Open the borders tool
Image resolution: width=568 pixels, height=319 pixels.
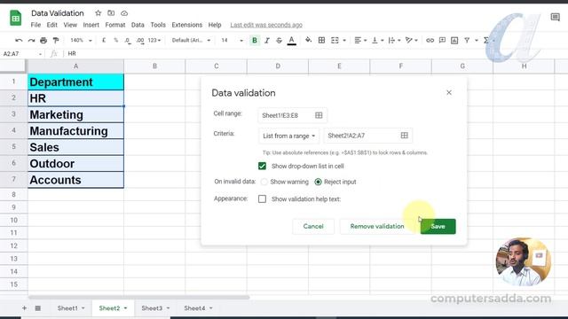coord(321,40)
